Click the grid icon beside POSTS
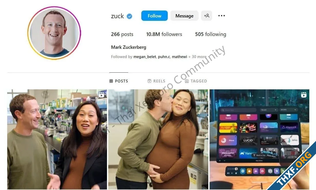The width and height of the screenshot is (316, 190). (x=111, y=81)
